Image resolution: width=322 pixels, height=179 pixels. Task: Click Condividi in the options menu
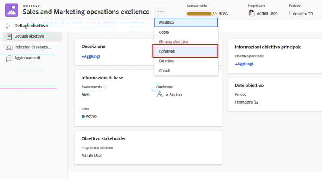[185, 51]
